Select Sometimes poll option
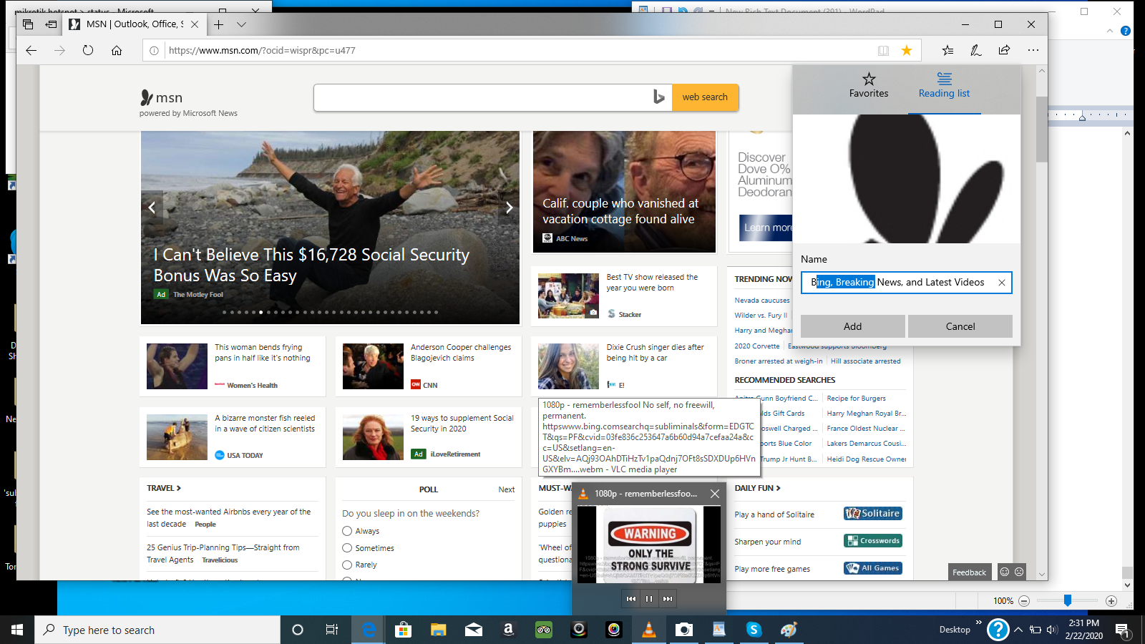The height and width of the screenshot is (644, 1145). (x=347, y=548)
